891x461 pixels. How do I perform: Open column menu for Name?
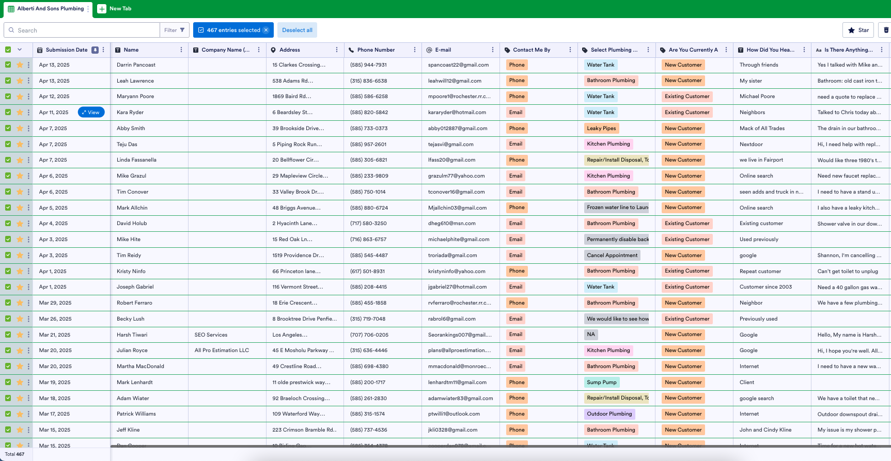click(181, 50)
